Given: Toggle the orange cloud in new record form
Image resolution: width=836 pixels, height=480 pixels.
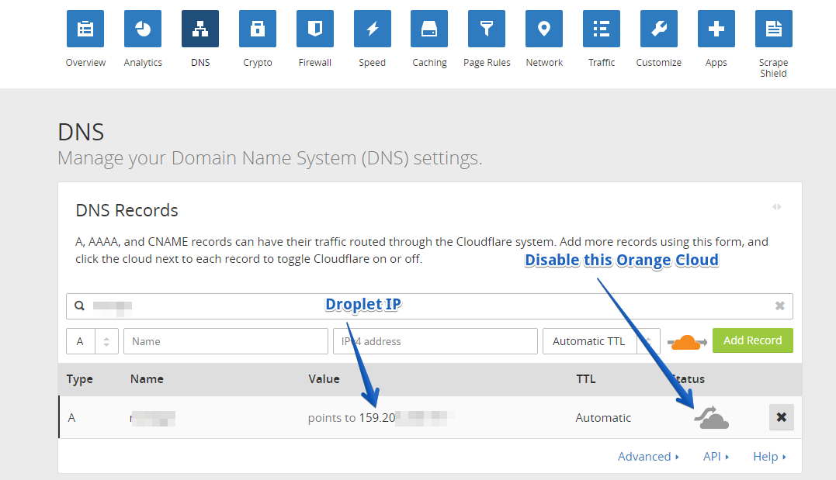Looking at the screenshot, I should (686, 342).
